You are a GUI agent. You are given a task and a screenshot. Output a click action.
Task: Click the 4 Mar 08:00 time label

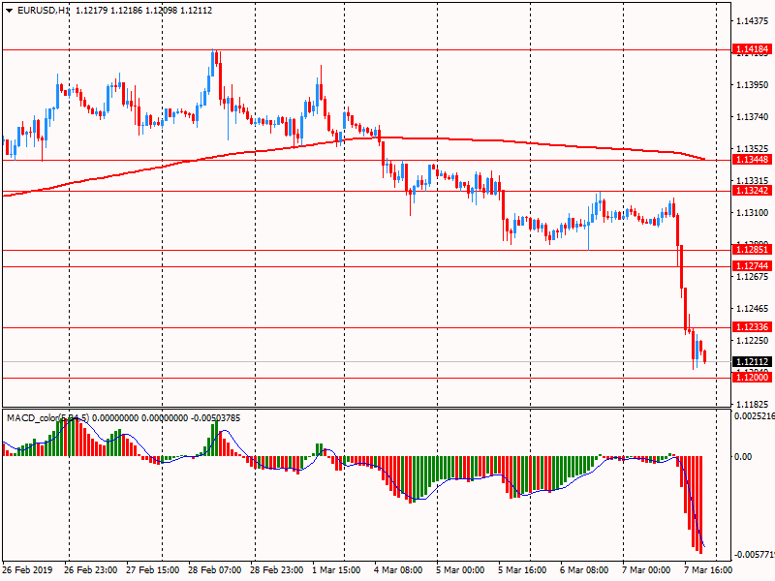398,569
